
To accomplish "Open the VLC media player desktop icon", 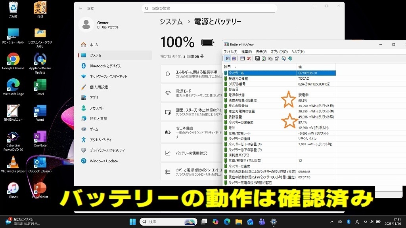I will point(13,164).
